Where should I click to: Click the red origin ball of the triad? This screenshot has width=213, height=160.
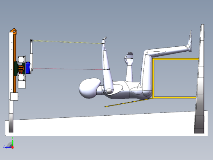coord(13,147)
